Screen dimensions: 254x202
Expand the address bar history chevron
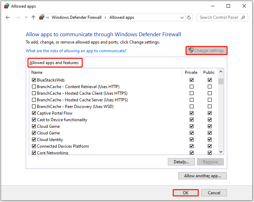[182, 17]
